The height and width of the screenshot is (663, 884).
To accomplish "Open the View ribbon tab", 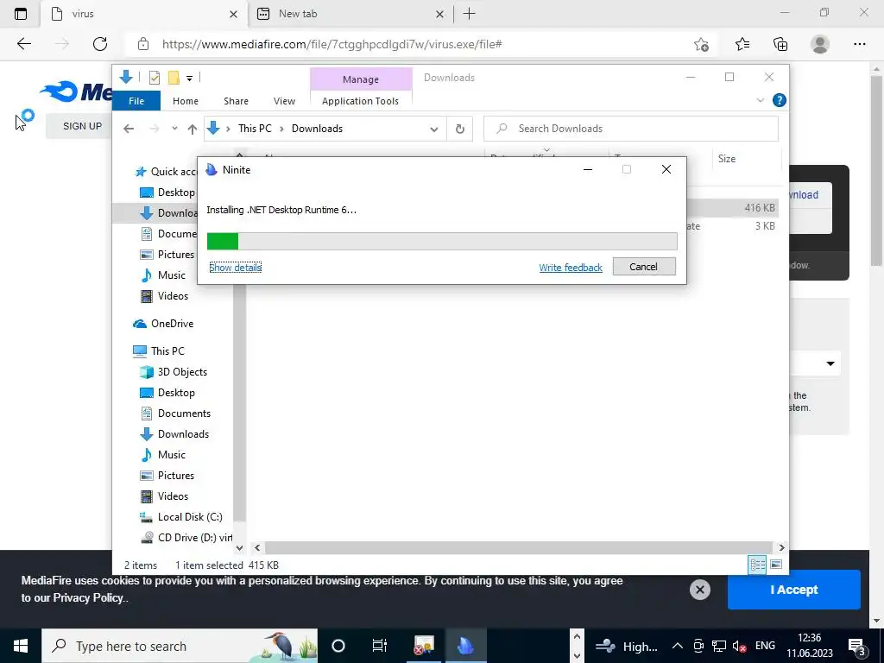I will [284, 101].
